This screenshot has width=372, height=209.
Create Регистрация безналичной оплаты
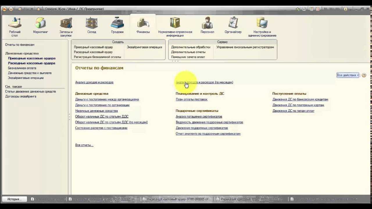coord(97,57)
